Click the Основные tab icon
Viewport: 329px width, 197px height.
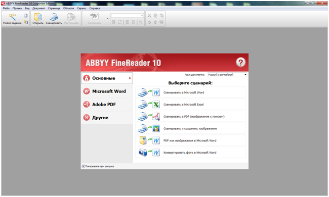point(87,78)
